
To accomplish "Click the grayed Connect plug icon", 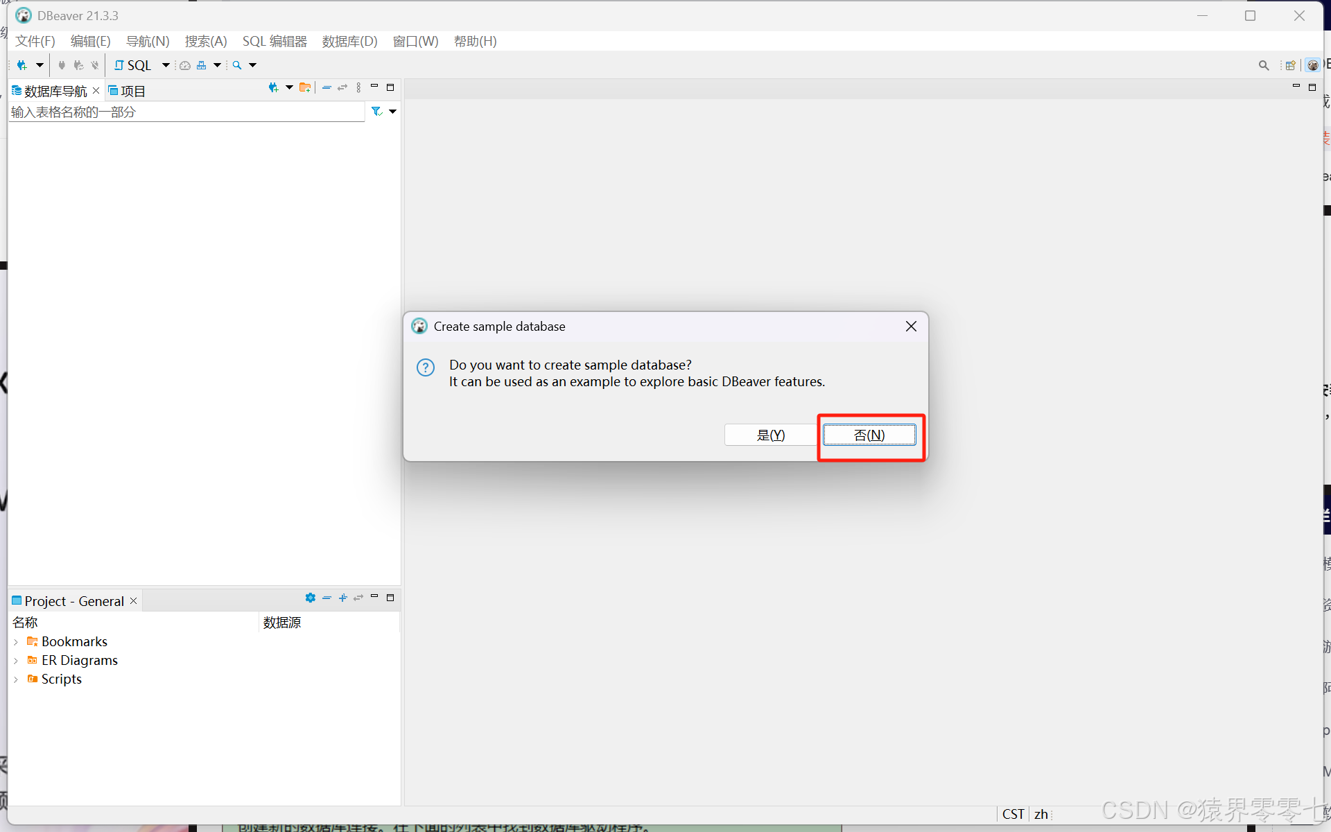I will click(62, 65).
